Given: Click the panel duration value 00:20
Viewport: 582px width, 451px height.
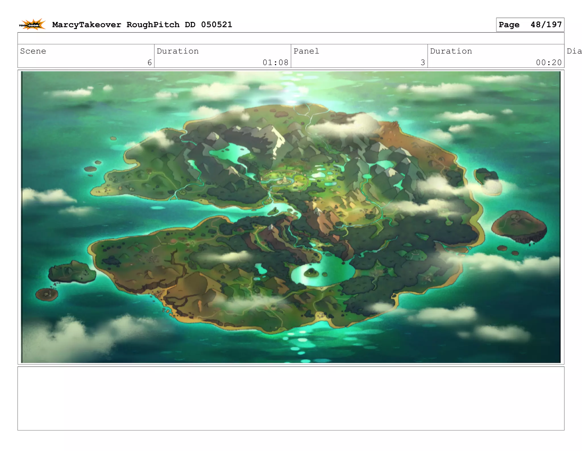Looking at the screenshot, I should coord(548,63).
